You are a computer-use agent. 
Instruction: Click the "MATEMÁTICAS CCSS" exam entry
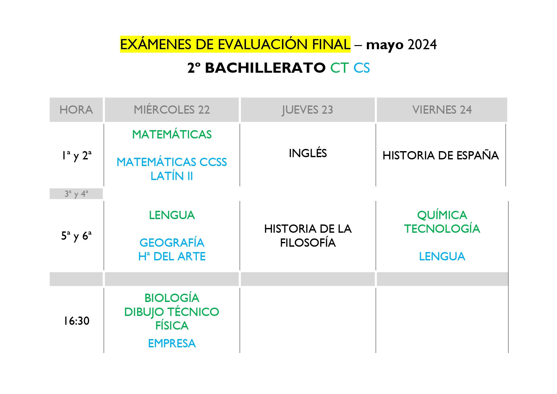click(x=172, y=162)
